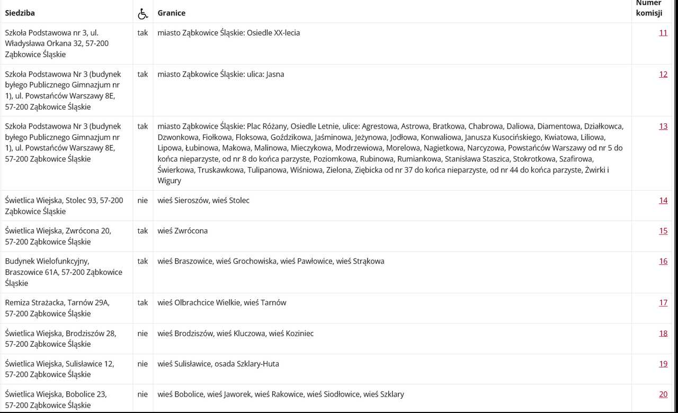This screenshot has width=678, height=413.
Task: Click the Numer komisji column header
Action: [649, 8]
